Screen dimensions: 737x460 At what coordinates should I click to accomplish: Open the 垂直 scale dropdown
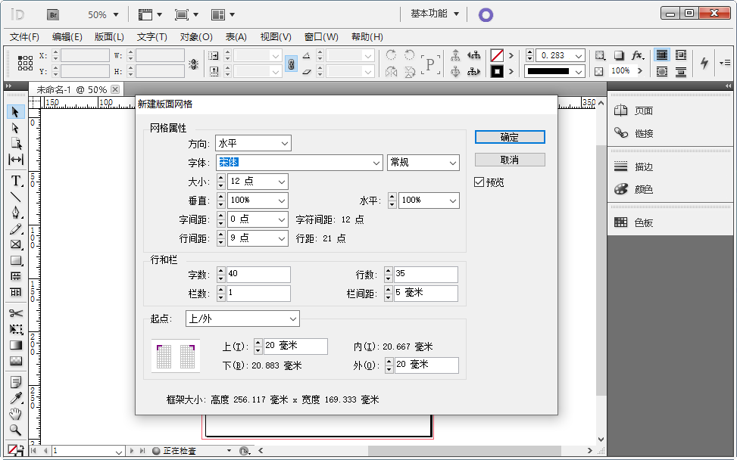282,200
